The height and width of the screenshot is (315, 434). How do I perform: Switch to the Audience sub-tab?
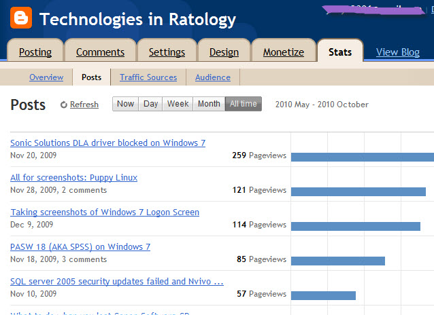tap(213, 77)
